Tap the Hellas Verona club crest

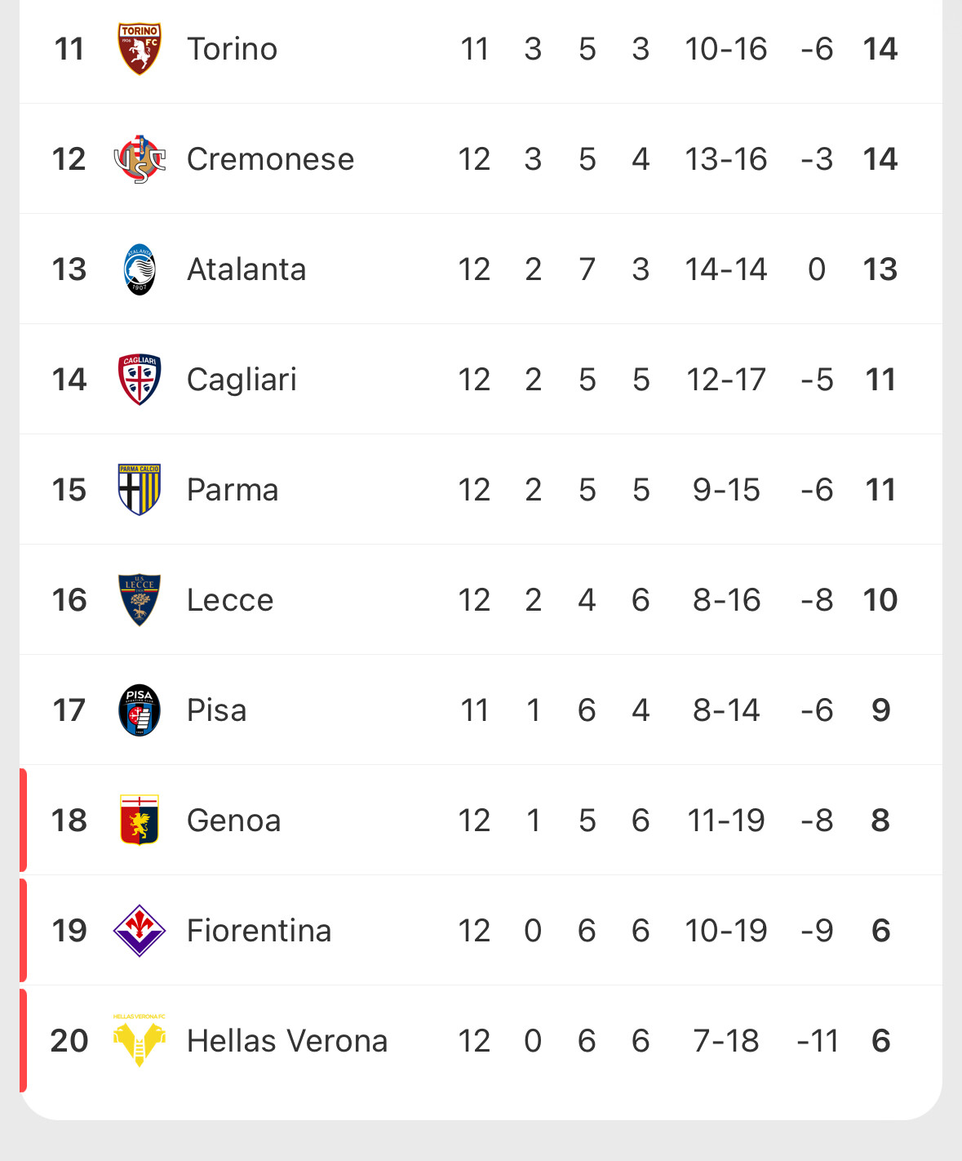point(140,1041)
